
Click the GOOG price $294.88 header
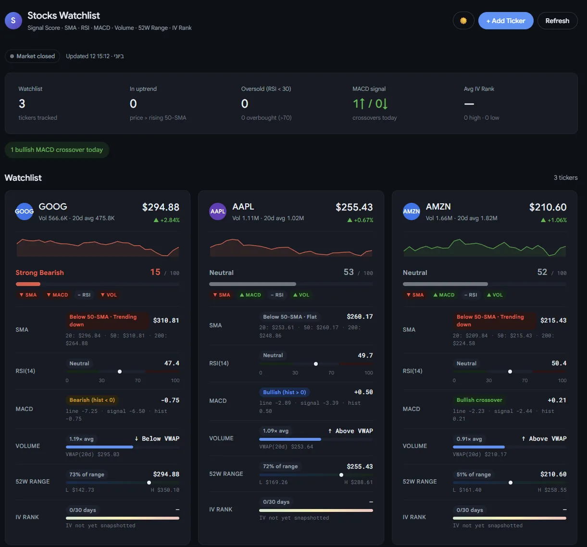[161, 207]
